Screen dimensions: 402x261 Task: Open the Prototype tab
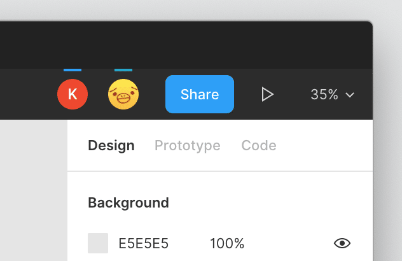[187, 145]
